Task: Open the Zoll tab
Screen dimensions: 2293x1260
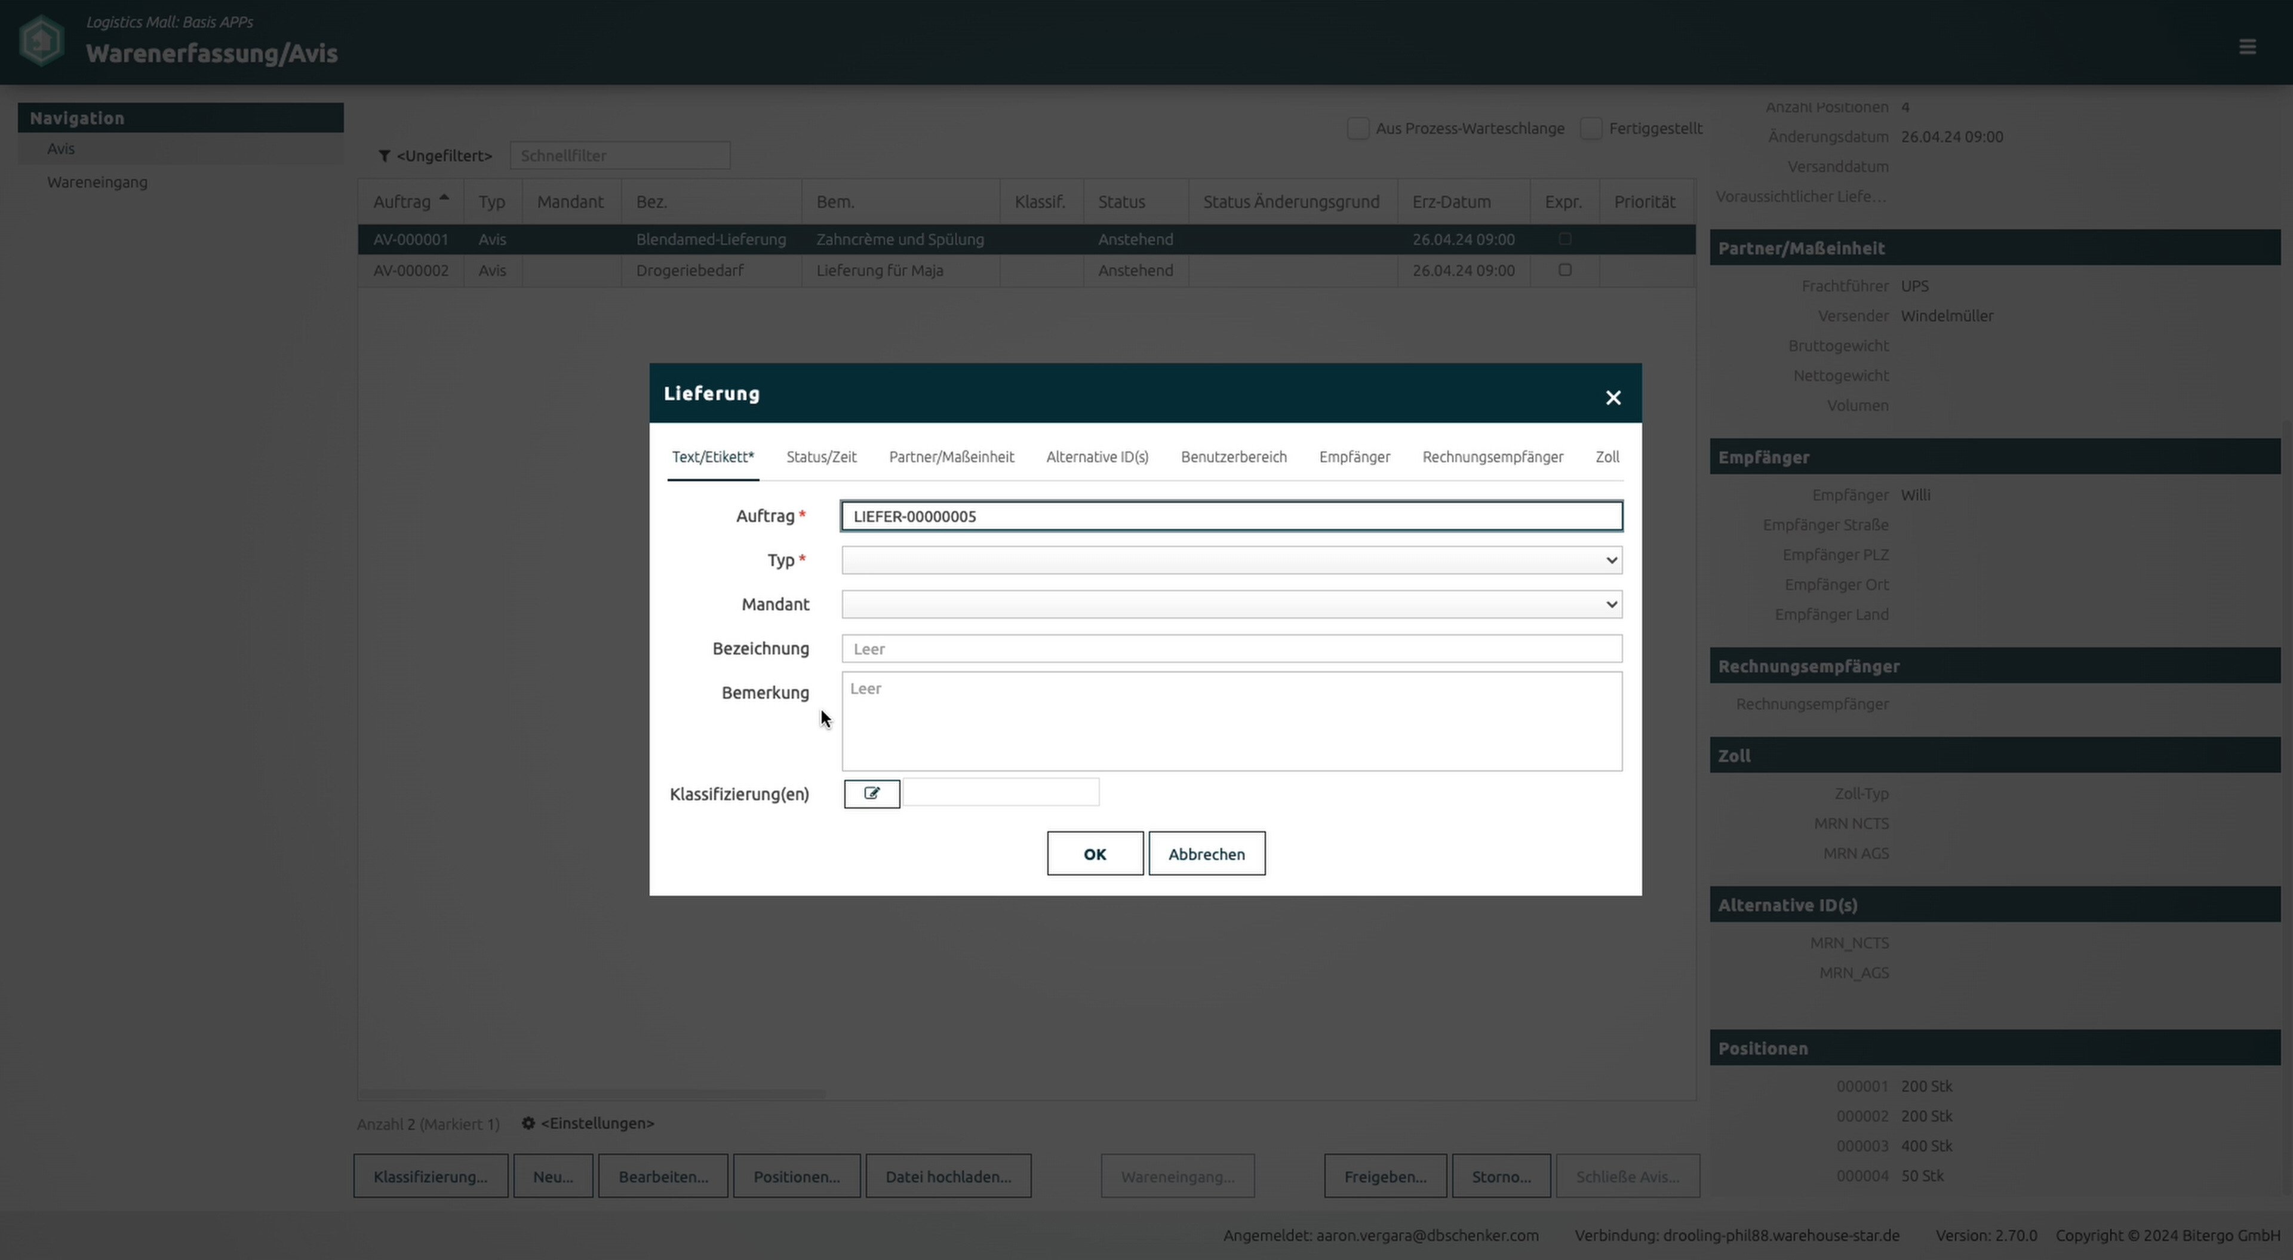Action: [1607, 457]
